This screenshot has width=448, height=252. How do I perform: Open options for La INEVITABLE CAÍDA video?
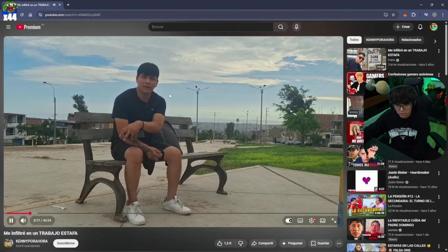tap(439, 221)
